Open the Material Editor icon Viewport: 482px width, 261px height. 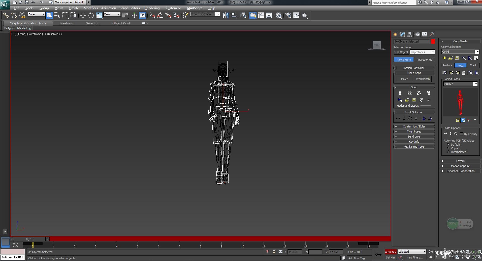pyautogui.click(x=279, y=15)
